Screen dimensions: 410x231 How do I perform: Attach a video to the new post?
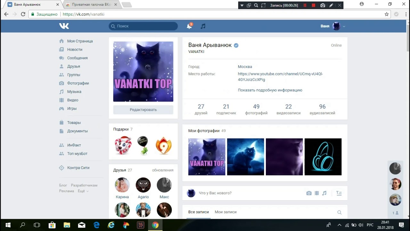(317, 193)
